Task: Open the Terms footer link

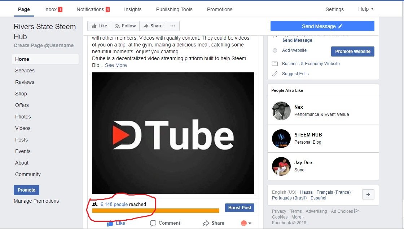Action: [x=296, y=211]
